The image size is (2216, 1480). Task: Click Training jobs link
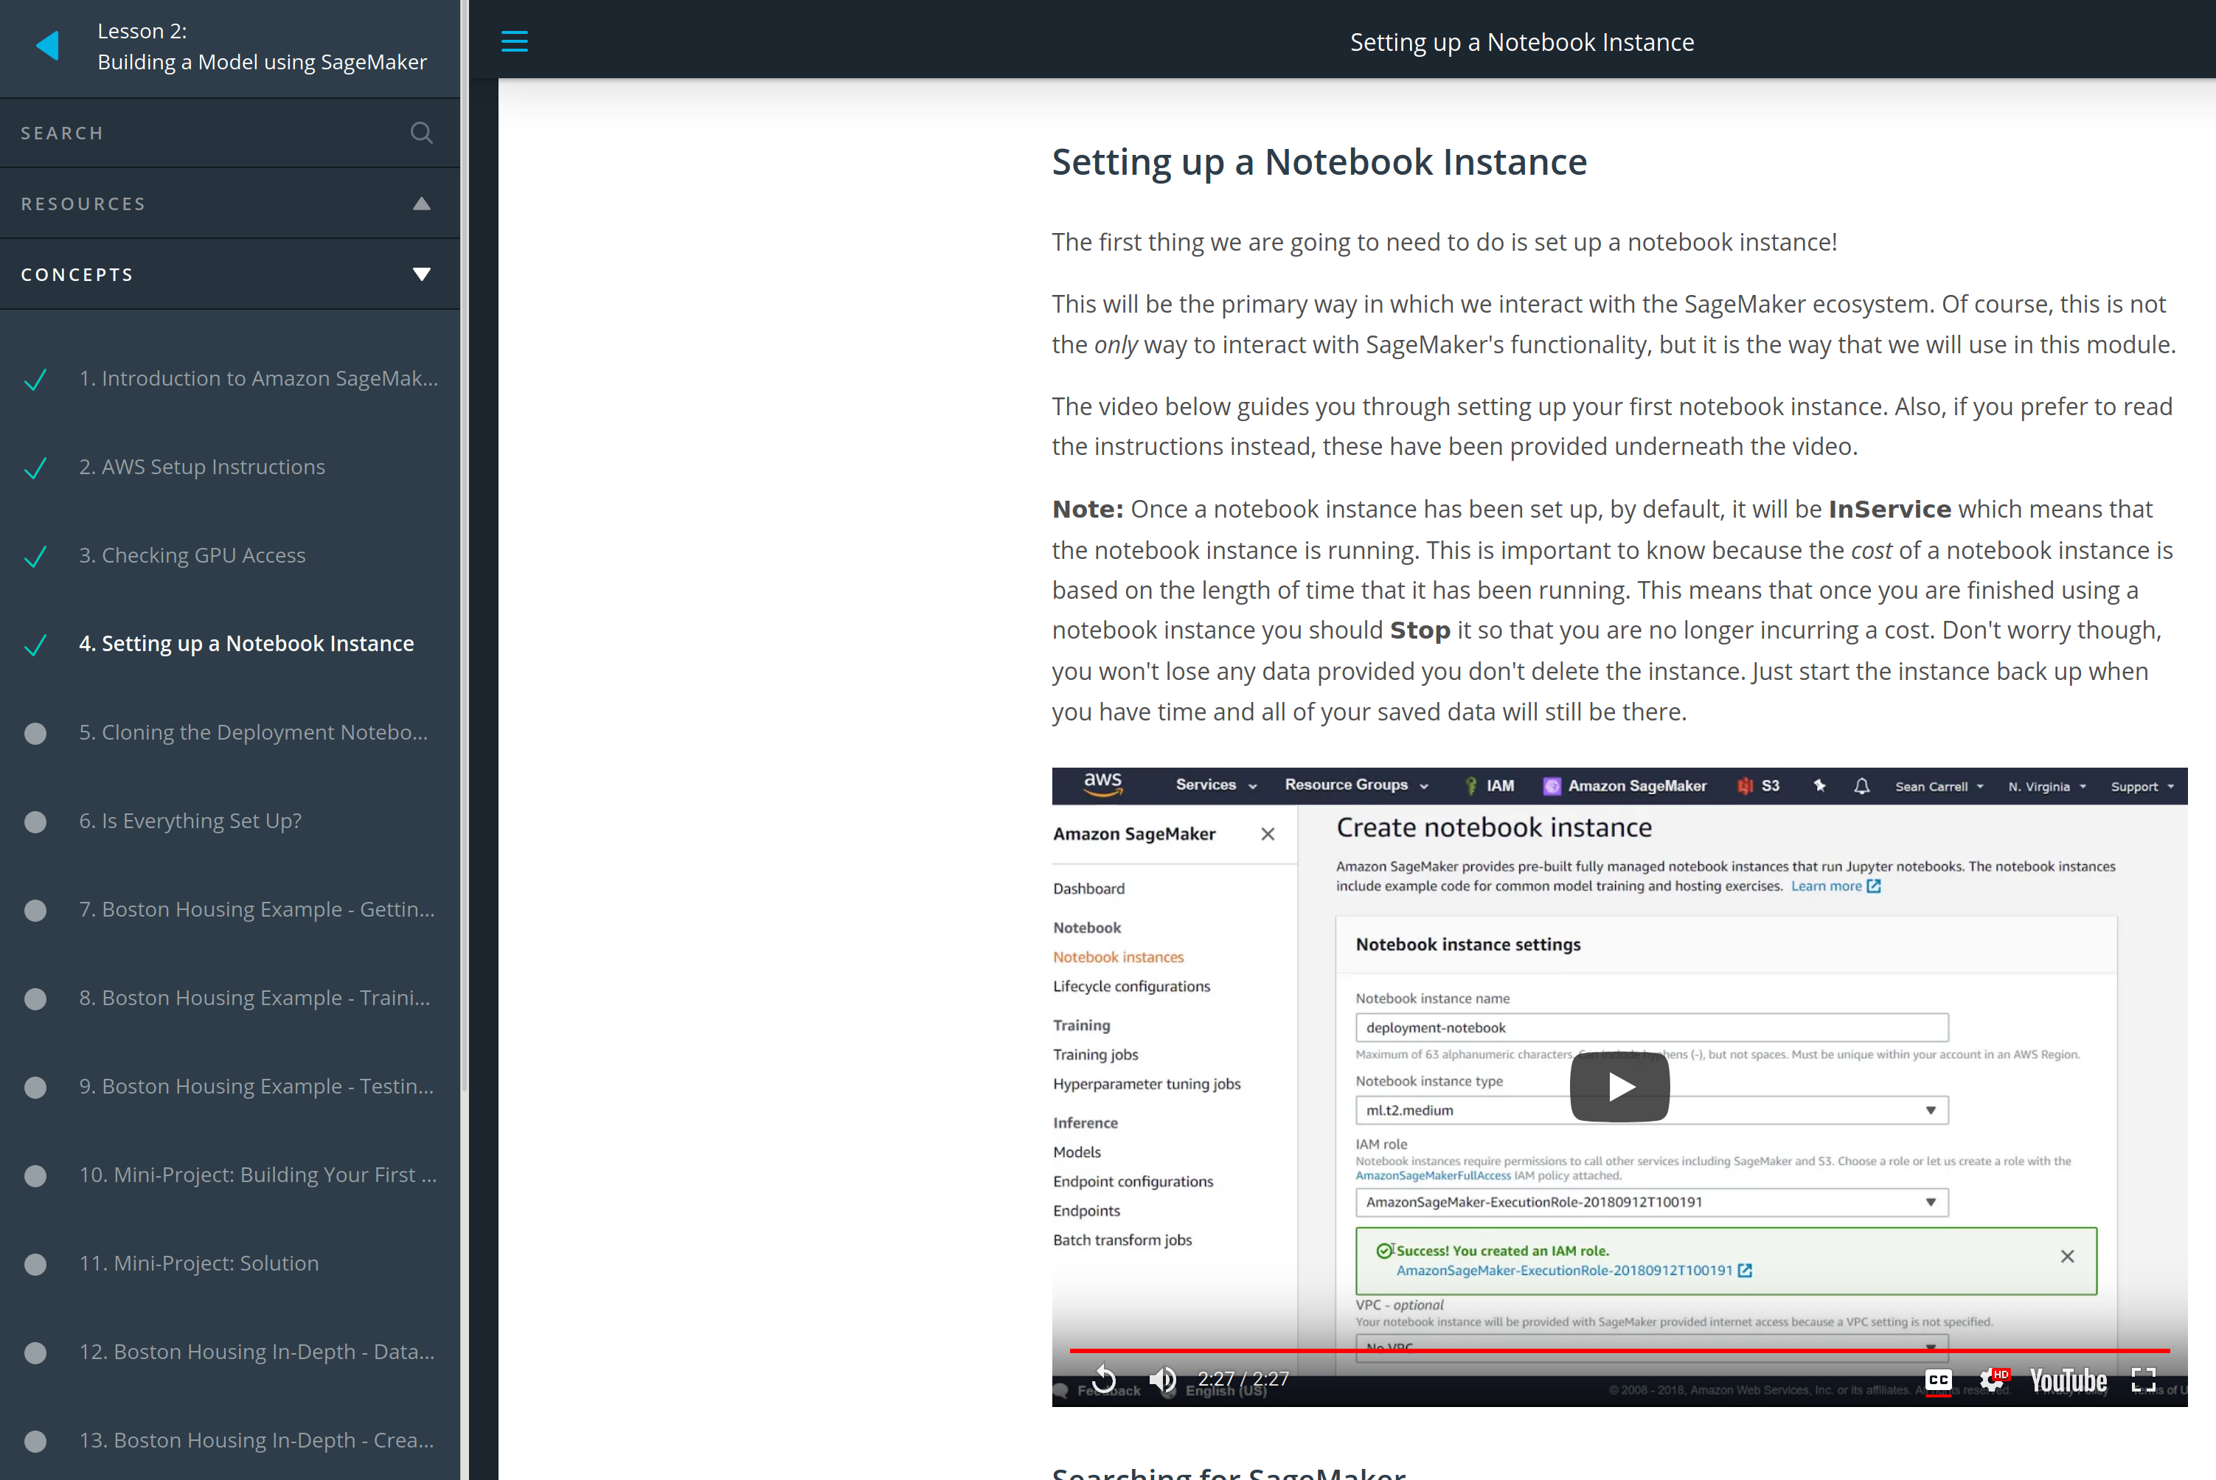[1095, 1055]
